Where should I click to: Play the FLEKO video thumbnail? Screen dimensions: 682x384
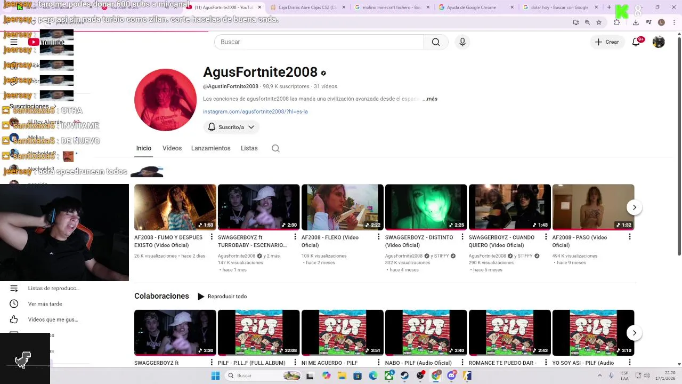(x=343, y=207)
